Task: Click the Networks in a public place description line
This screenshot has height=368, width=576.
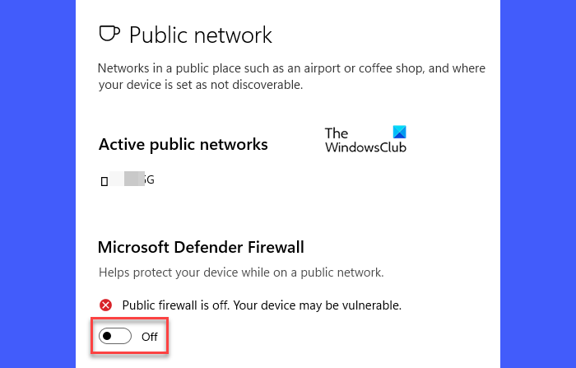Action: pyautogui.click(x=291, y=68)
